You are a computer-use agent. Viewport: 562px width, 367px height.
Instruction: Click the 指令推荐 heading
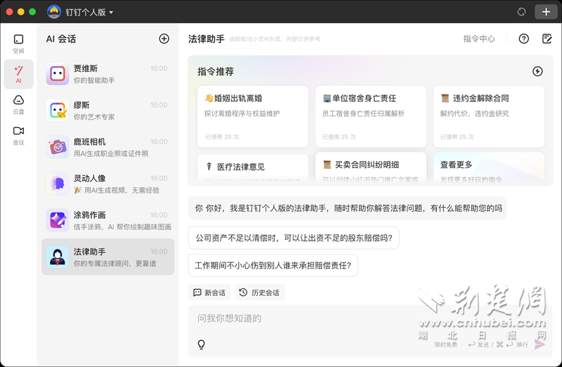[216, 72]
